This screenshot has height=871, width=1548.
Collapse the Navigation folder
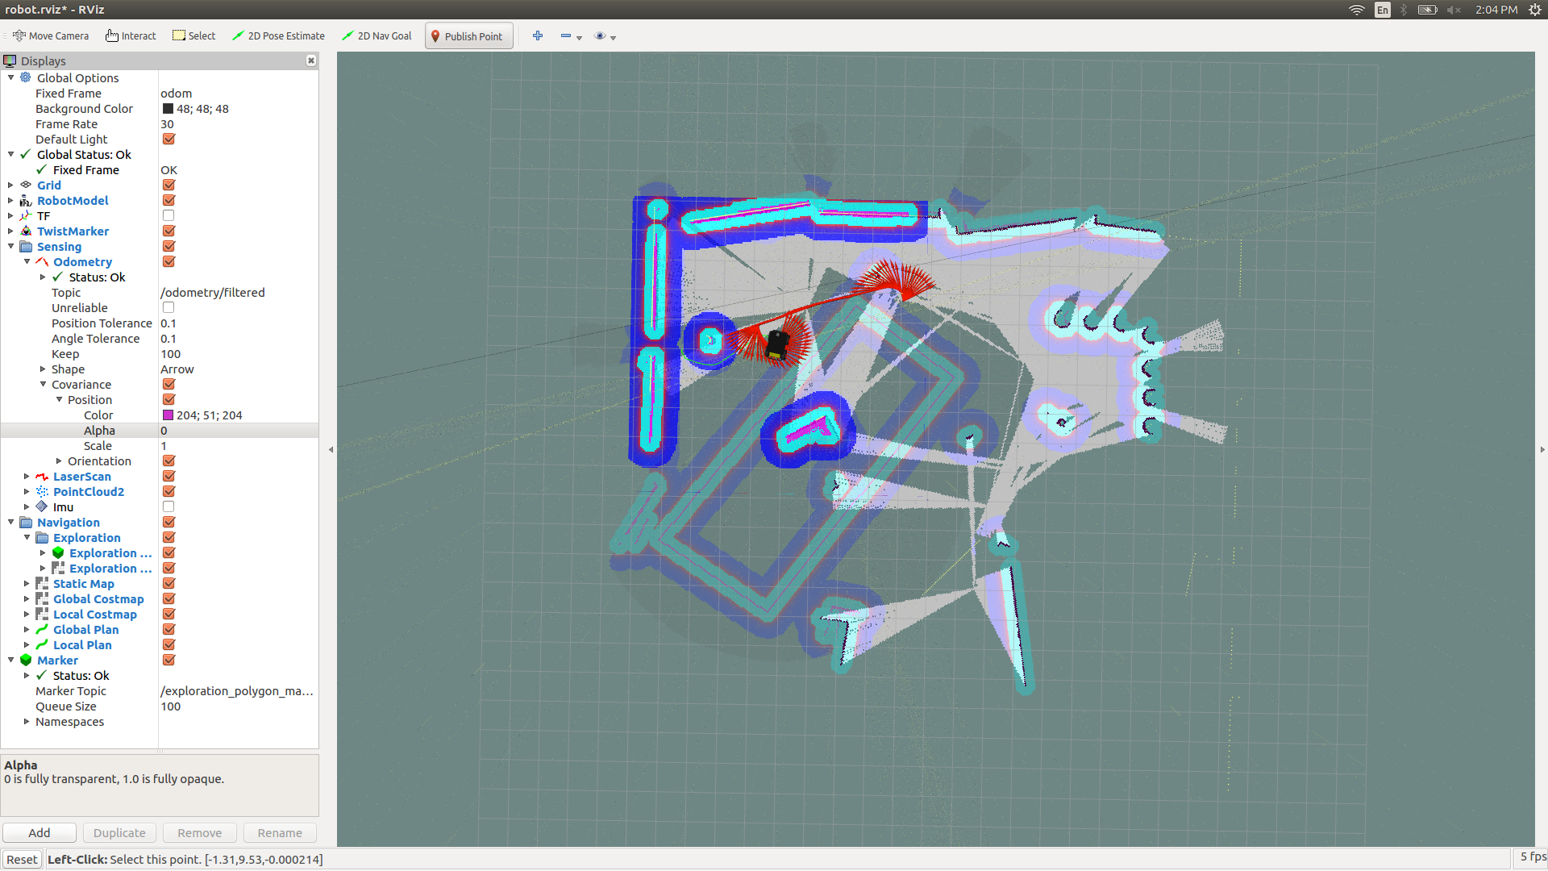click(10, 523)
